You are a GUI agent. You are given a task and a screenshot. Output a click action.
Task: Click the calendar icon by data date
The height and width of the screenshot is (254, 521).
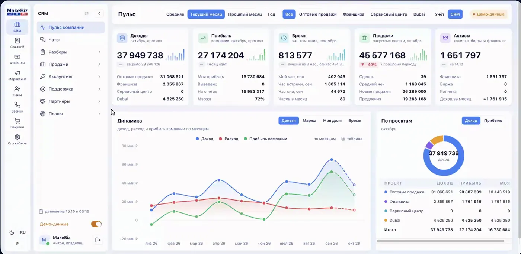pos(41,211)
